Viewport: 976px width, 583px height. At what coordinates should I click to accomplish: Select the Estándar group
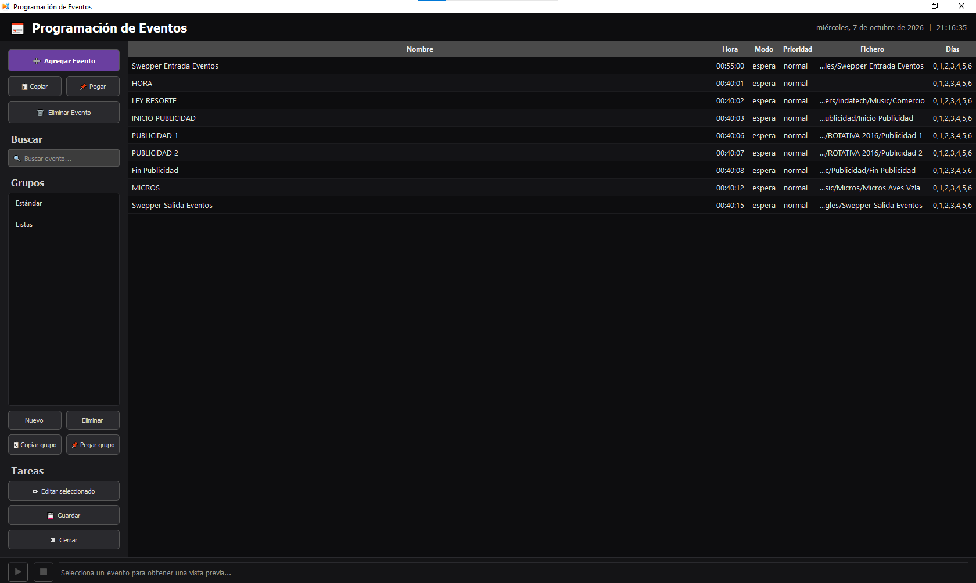(x=64, y=203)
